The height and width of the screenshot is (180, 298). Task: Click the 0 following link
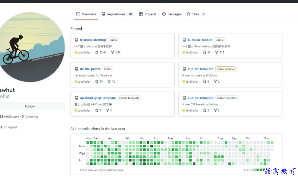tap(30, 117)
